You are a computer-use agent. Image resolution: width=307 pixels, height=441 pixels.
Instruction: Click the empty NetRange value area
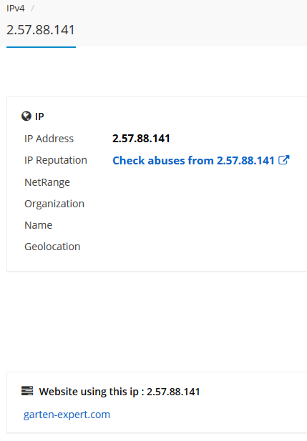pyautogui.click(x=198, y=182)
